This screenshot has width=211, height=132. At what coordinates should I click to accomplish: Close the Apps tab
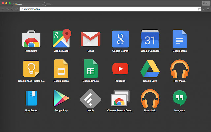point(43,4)
